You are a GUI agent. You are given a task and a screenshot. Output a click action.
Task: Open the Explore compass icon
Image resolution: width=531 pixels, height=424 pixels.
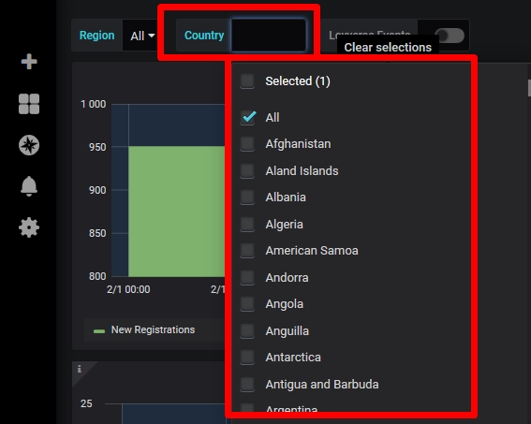29,145
